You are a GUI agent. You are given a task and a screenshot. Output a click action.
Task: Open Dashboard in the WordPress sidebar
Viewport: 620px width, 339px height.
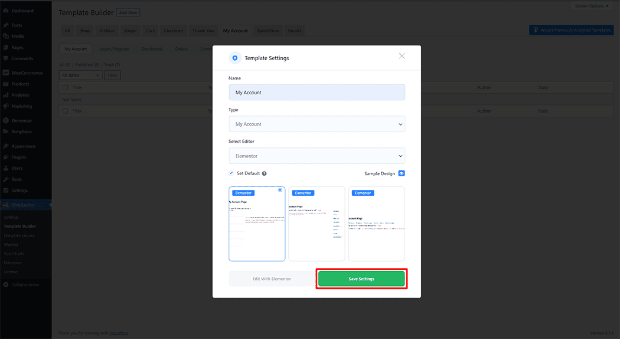click(22, 11)
